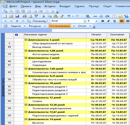Toggle Italic formatting button К
This screenshot has height=125, width=130.
click(x=108, y=21)
